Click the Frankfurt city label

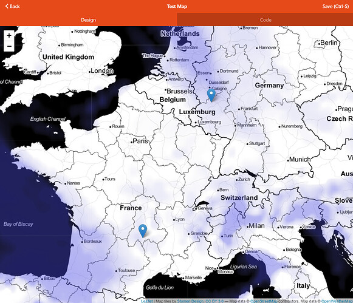click(249, 109)
